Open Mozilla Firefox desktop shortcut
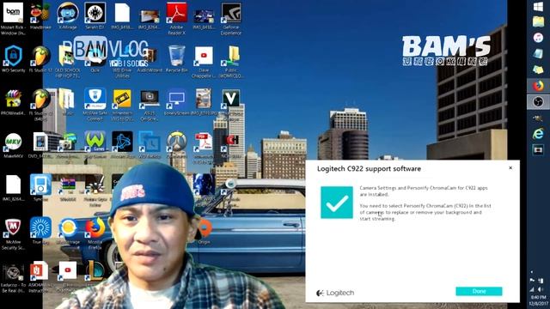 click(95, 233)
